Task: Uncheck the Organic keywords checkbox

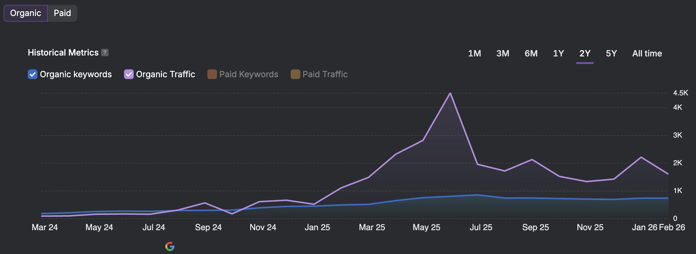Action: pos(33,74)
